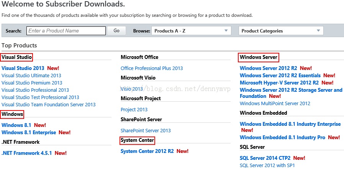The width and height of the screenshot is (344, 169).
Task: Click the SharePoint Server category heading
Action: point(141,120)
